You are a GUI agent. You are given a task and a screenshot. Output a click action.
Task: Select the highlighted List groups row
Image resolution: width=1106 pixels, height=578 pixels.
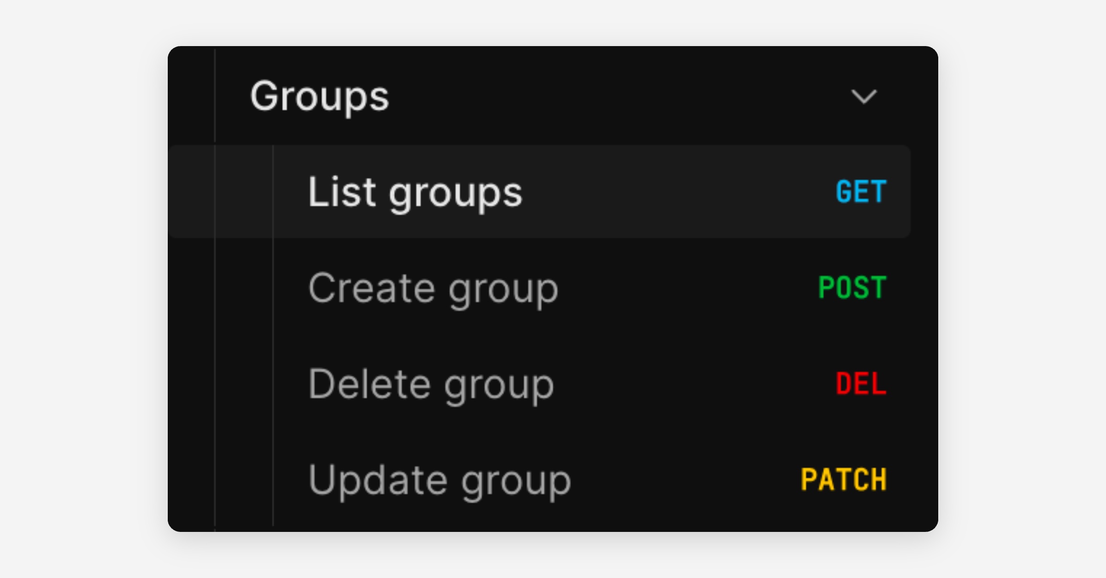point(539,192)
